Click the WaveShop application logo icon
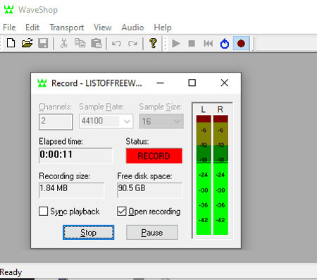This screenshot has height=280, width=317. coord(8,10)
